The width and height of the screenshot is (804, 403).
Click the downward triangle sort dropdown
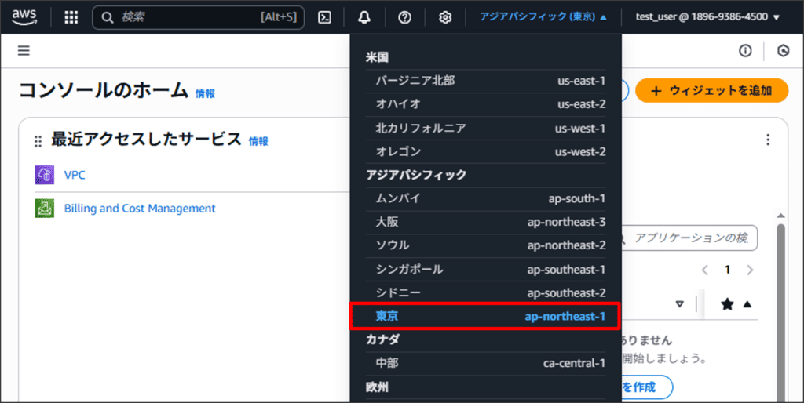(680, 304)
